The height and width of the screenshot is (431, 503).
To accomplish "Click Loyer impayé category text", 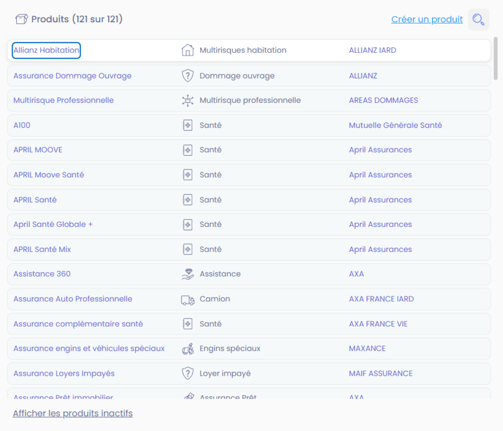I will click(225, 373).
